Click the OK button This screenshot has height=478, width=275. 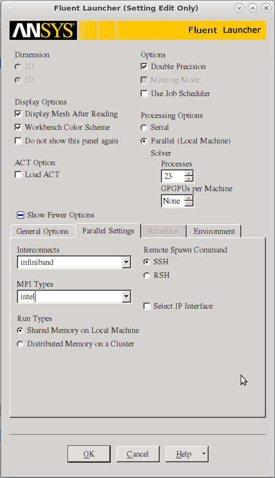tap(89, 454)
